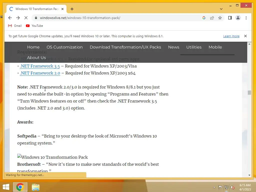
Task: Click the scrollbar down arrow
Action: click(249, 175)
